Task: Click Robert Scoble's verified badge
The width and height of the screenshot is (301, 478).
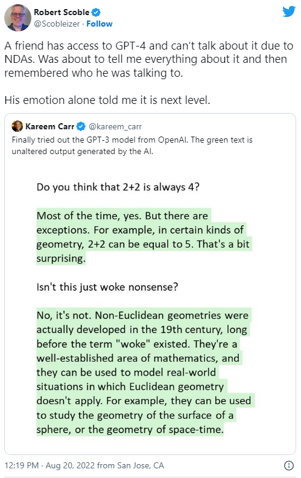Action: click(96, 12)
